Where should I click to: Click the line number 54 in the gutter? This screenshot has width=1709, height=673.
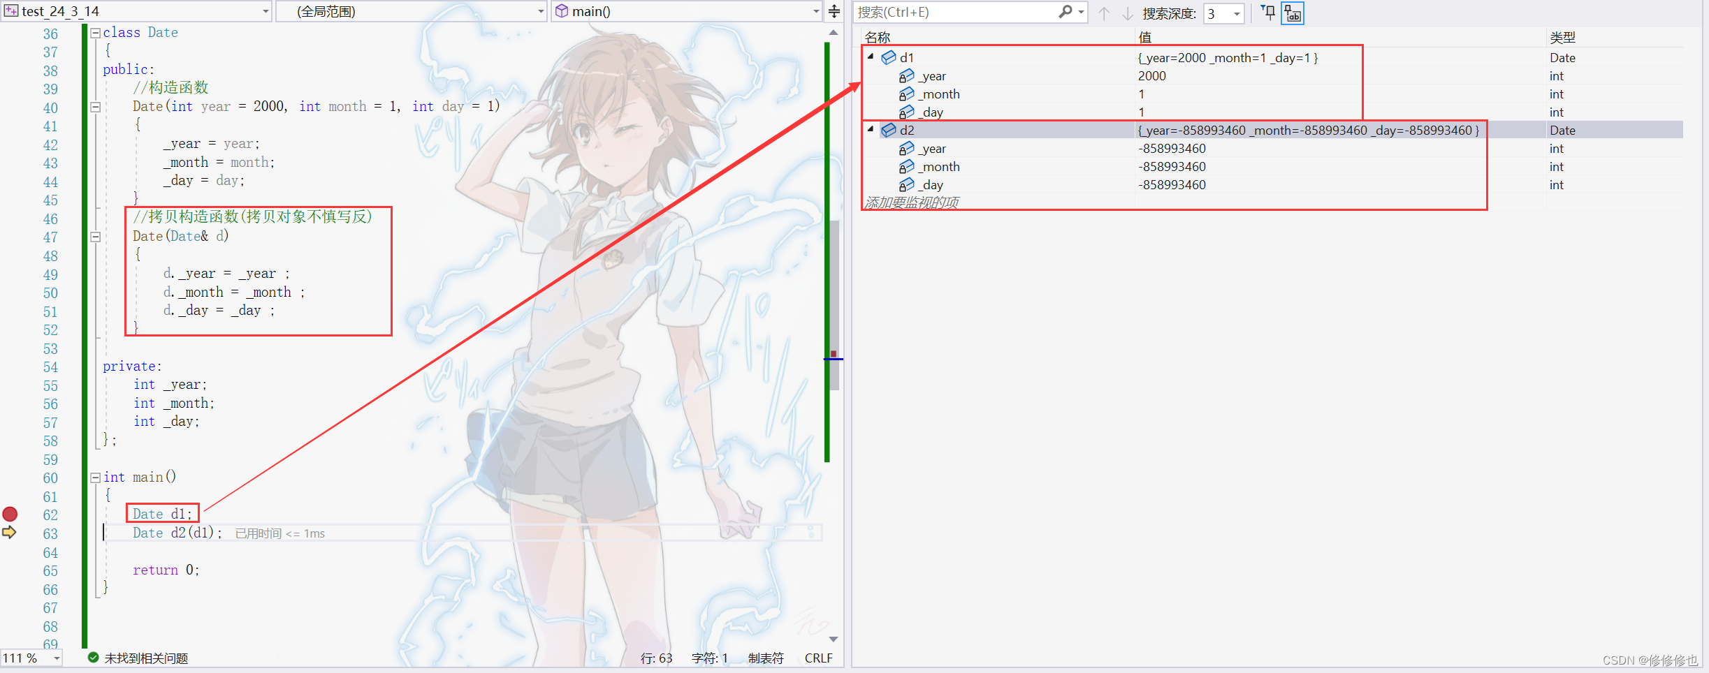pyautogui.click(x=50, y=367)
